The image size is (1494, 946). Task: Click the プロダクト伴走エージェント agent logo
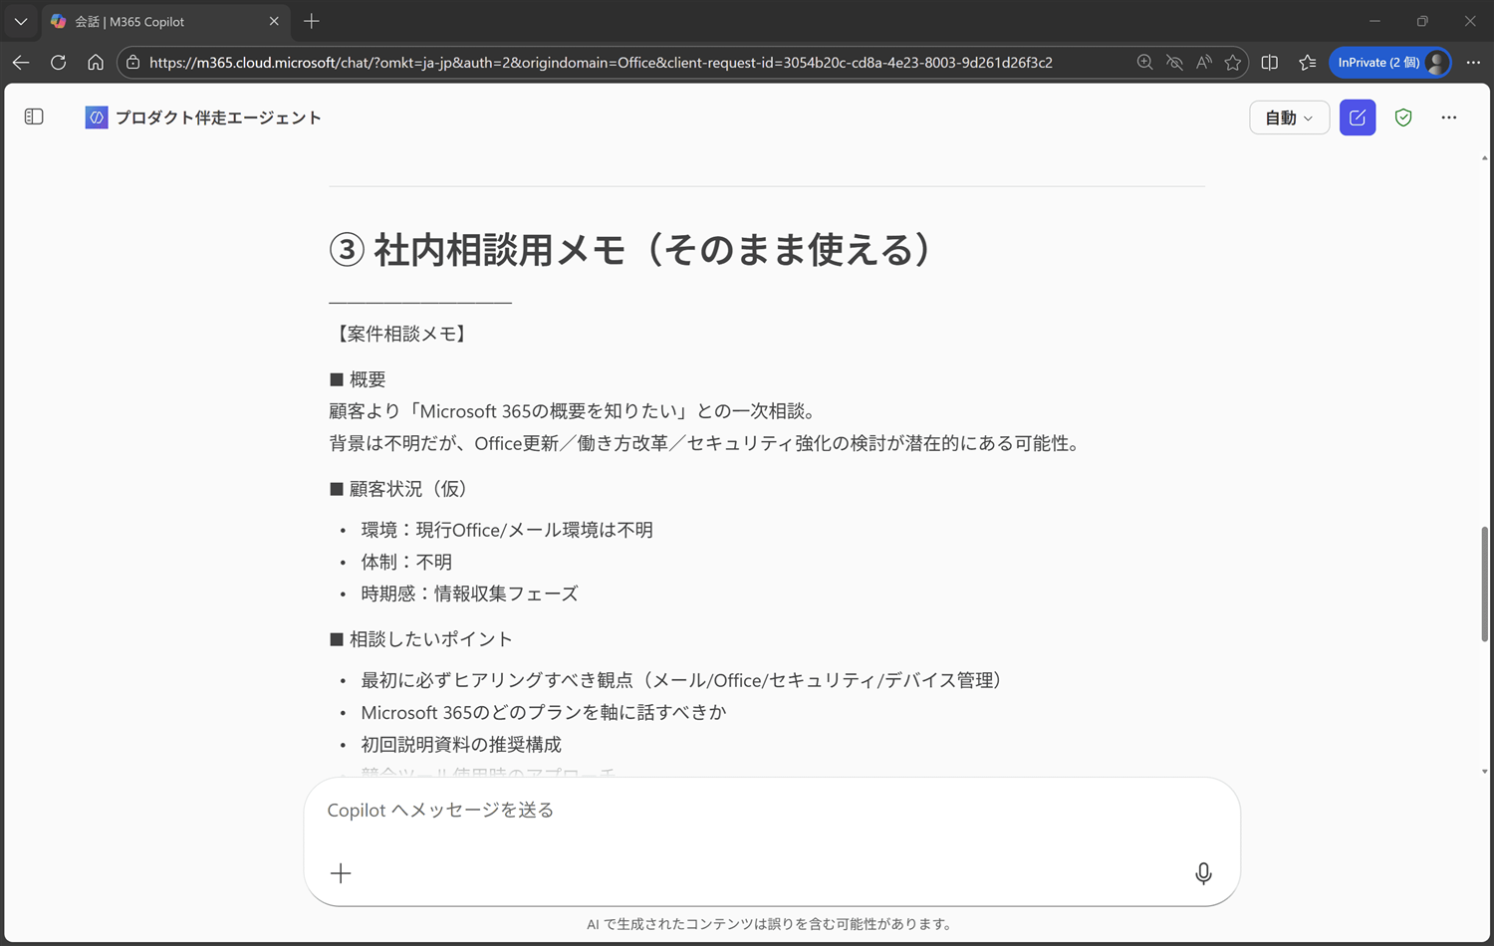click(97, 118)
